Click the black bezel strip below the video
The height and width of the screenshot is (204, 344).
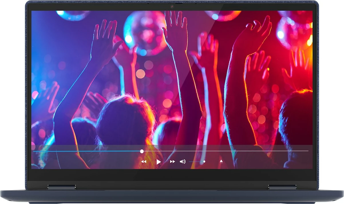tap(172, 175)
